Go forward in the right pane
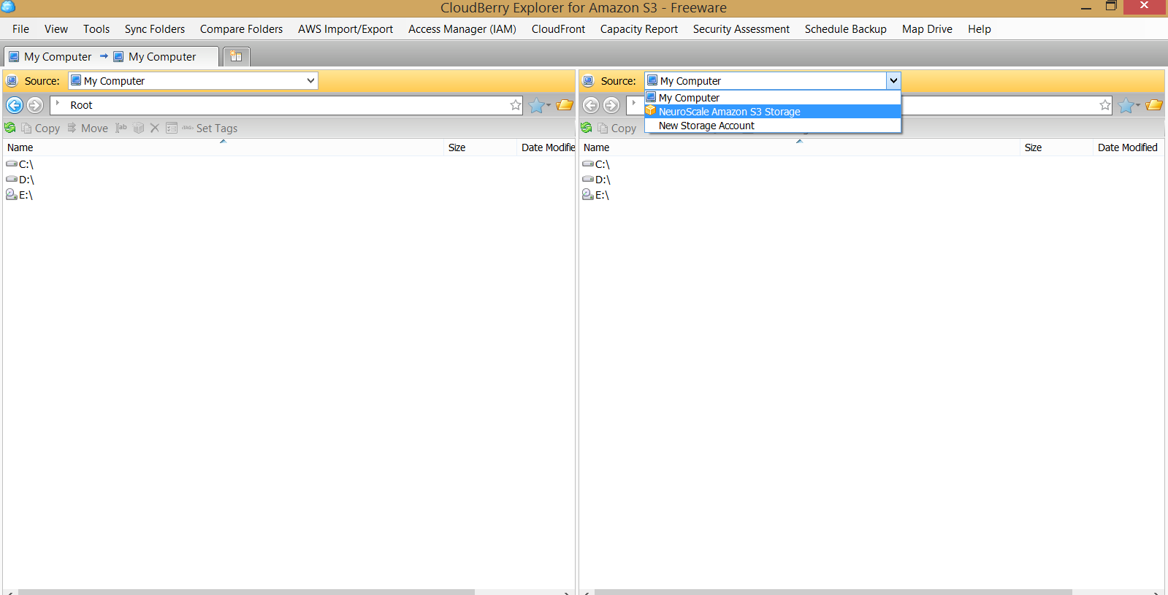This screenshot has width=1168, height=595. pyautogui.click(x=611, y=105)
